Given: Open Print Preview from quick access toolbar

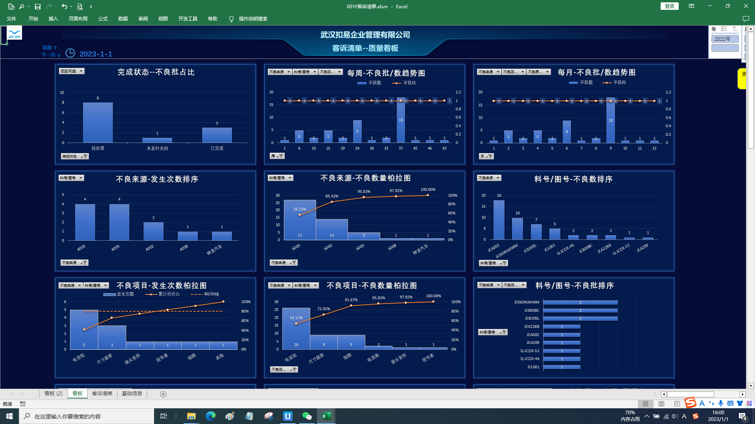Looking at the screenshot, I should pyautogui.click(x=80, y=6).
